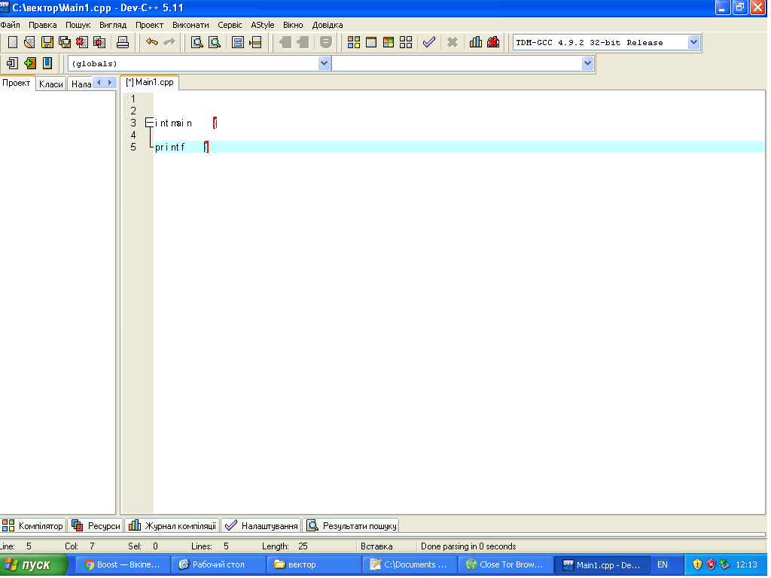The width and height of the screenshot is (771, 578).
Task: Click the Print toolbar icon
Action: [x=123, y=42]
